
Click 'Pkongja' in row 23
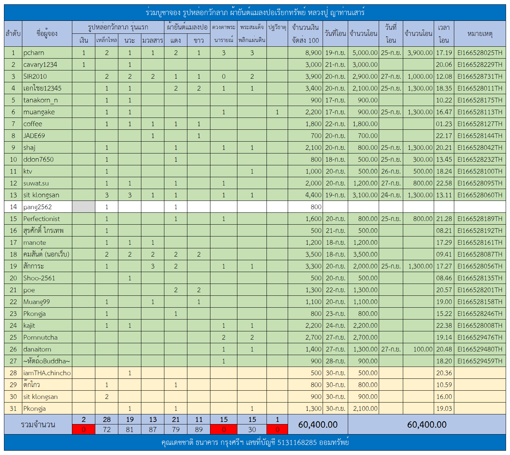[x=47, y=314]
